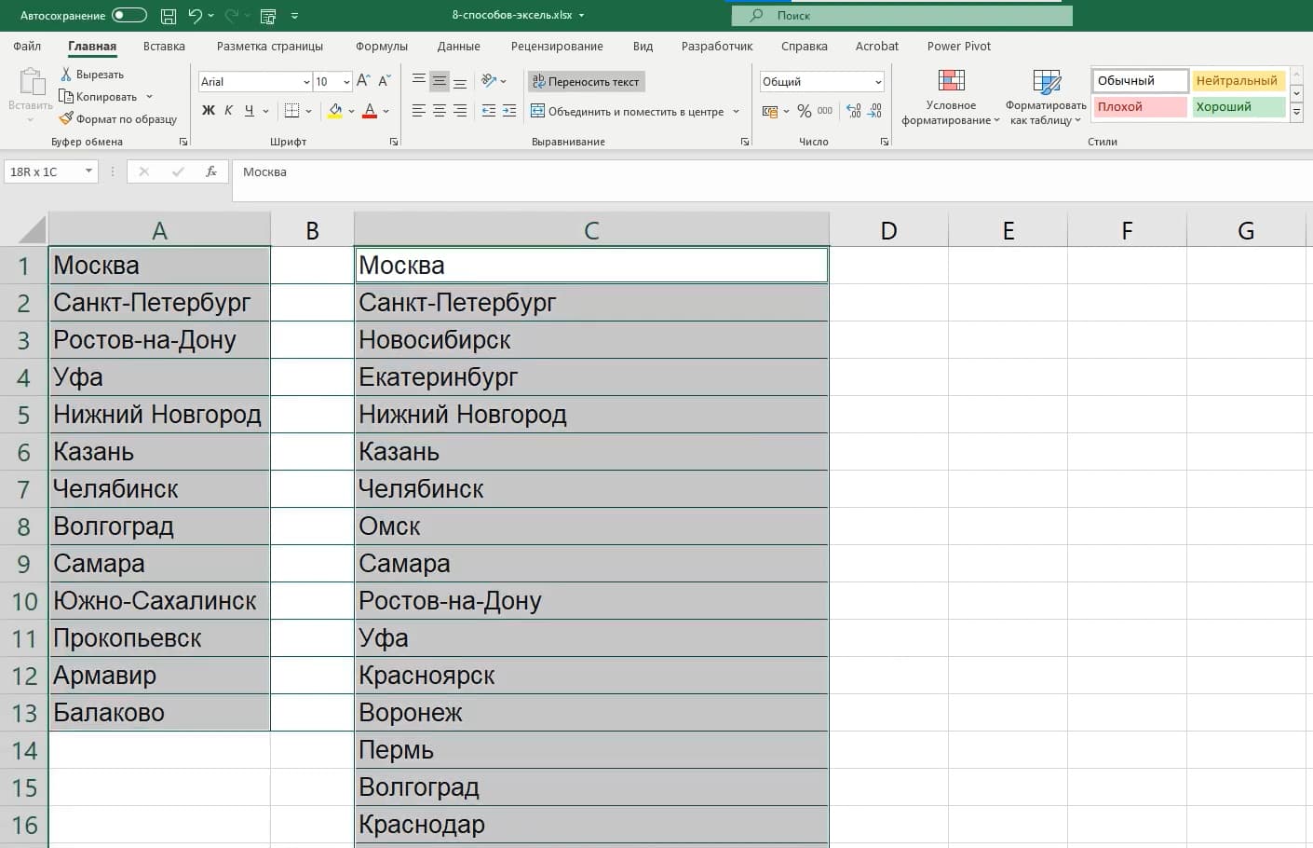Click the insert function fx icon

[211, 171]
